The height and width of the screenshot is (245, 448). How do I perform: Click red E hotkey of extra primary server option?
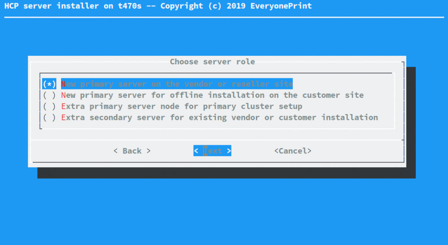pyautogui.click(x=64, y=106)
